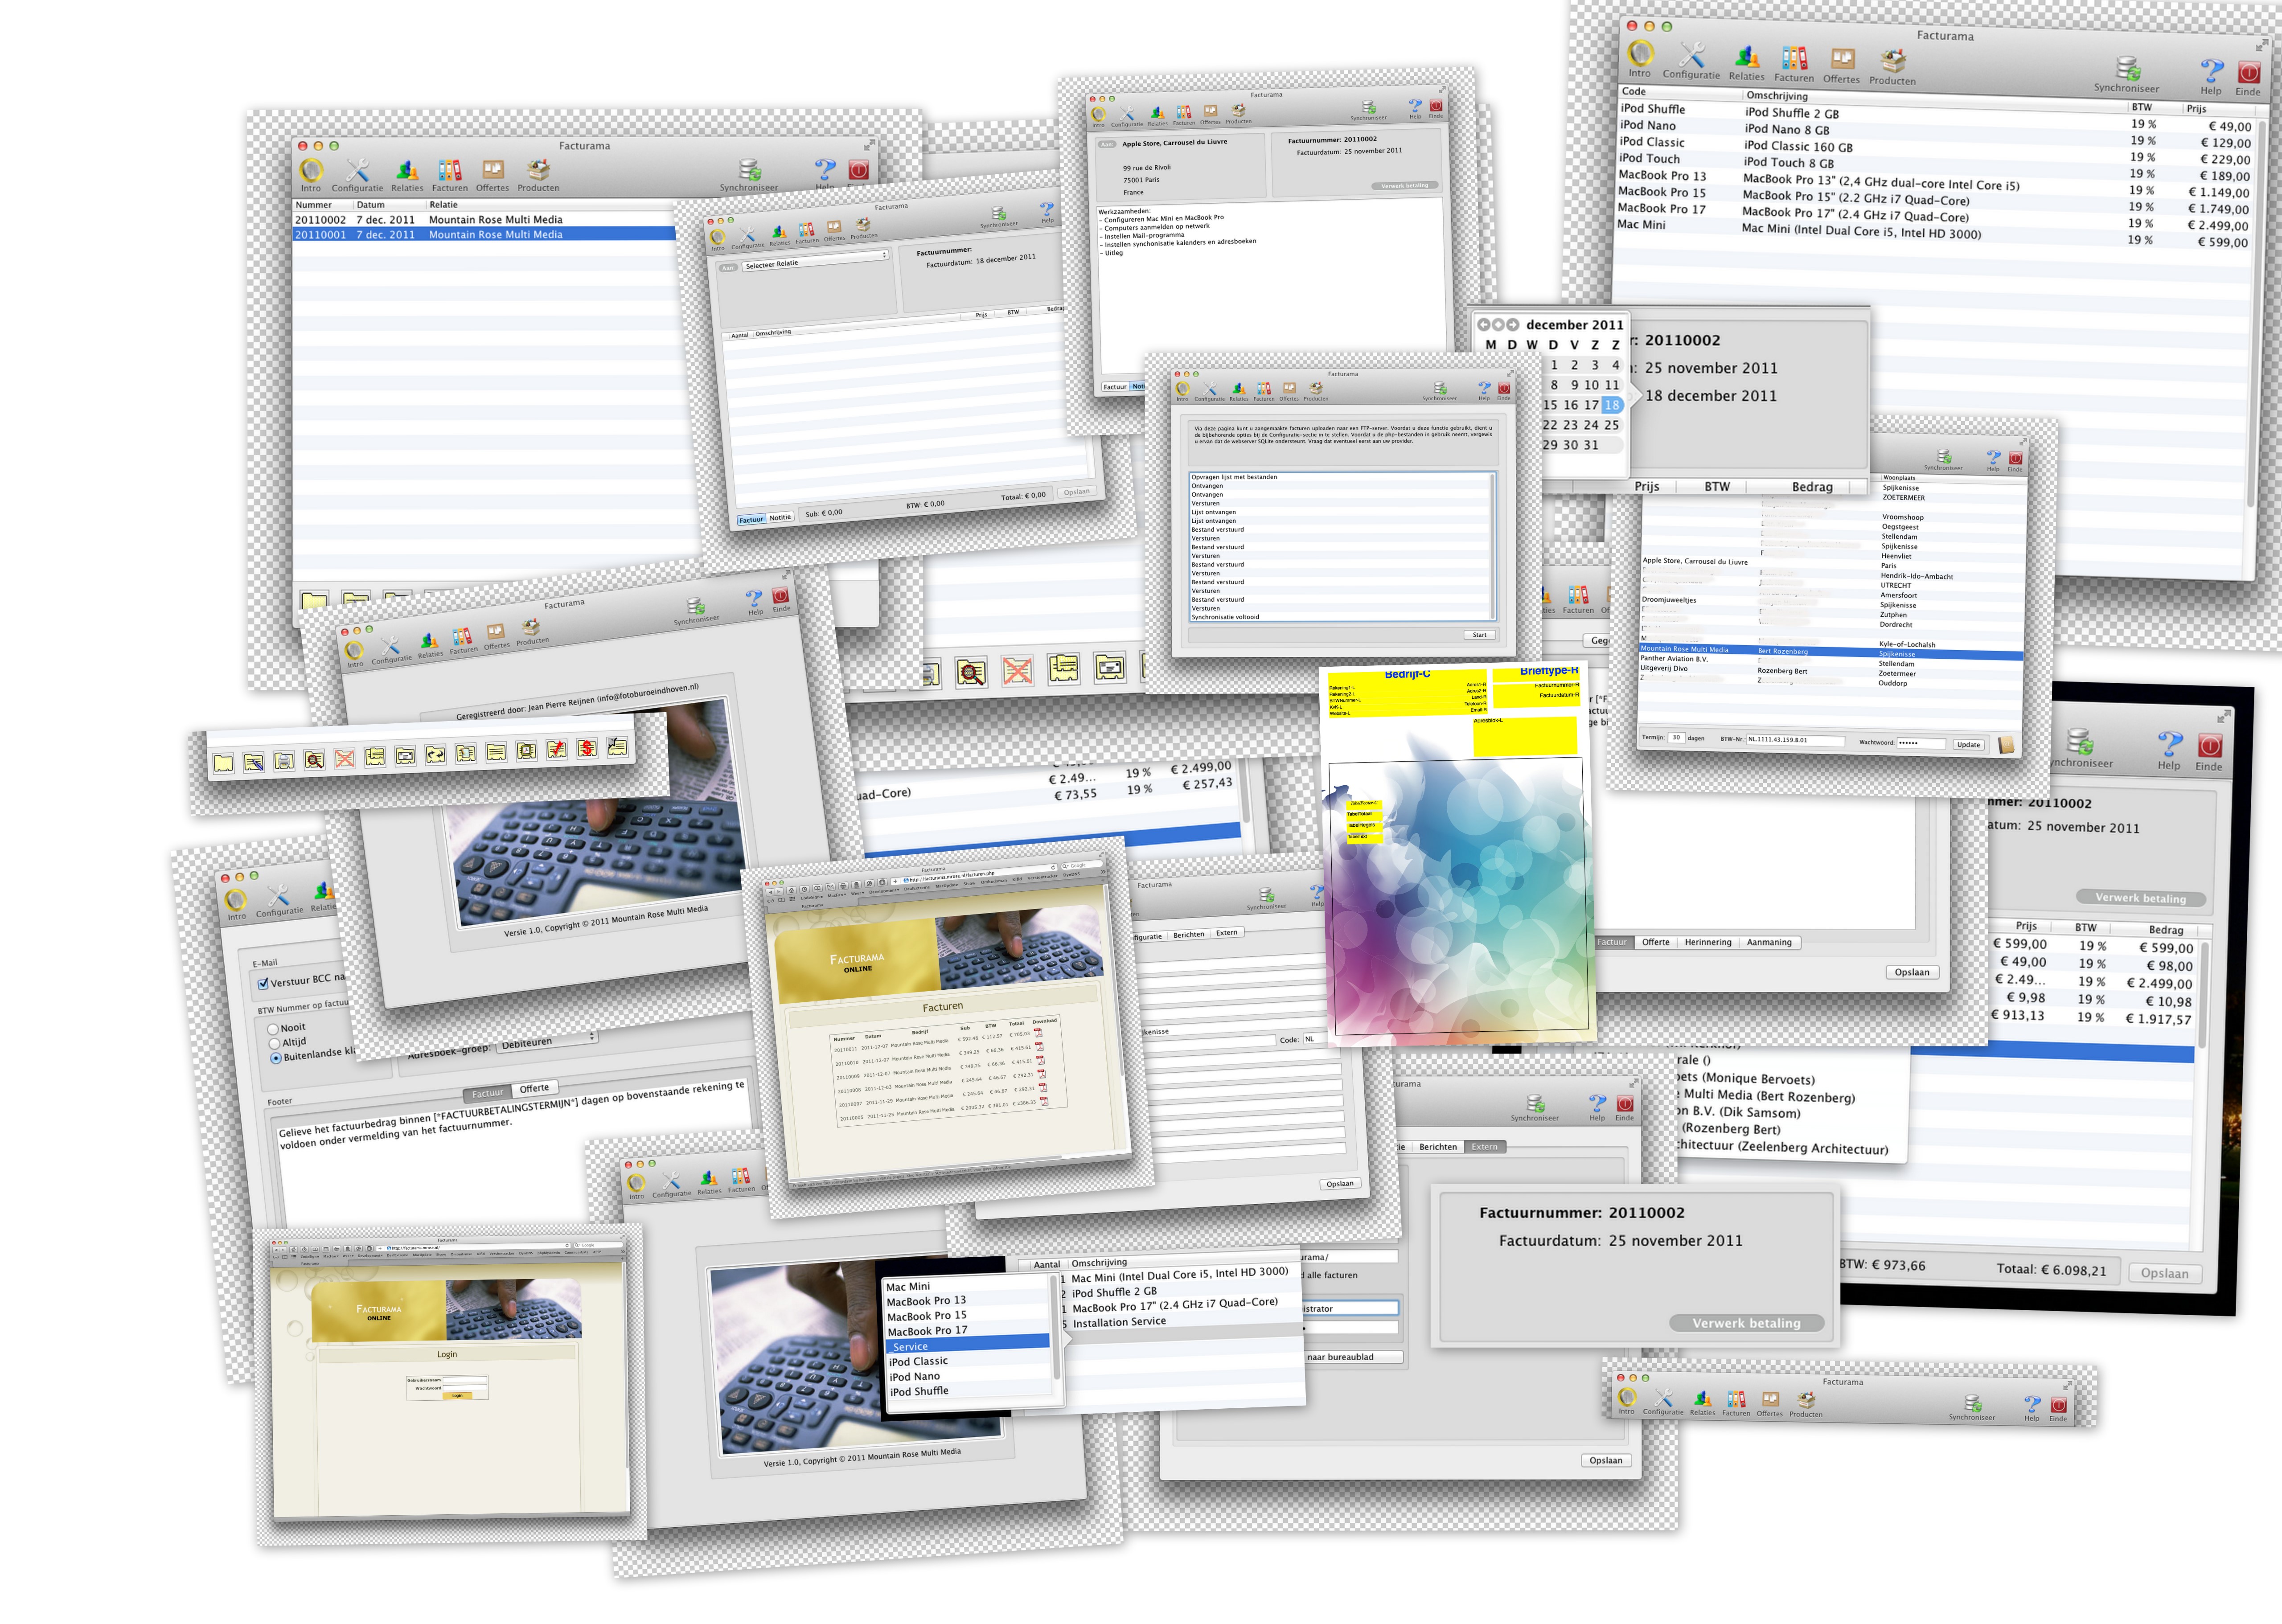Viewport: 2282px width, 1624px height.
Task: Open the Offerte tab above the configuration footer text
Action: click(x=534, y=1088)
